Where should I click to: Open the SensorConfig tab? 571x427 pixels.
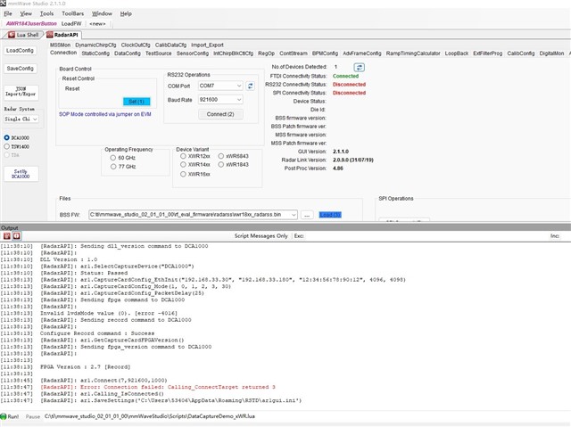[x=193, y=53]
